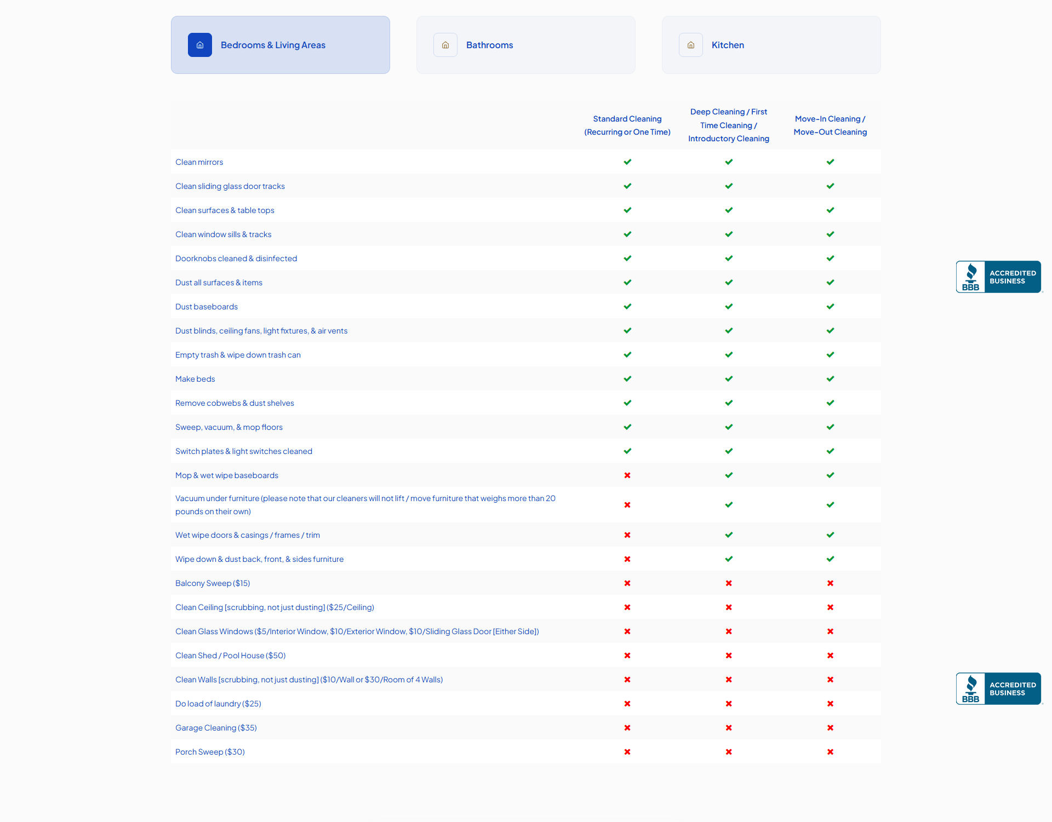This screenshot has height=822, width=1052.
Task: Click Move-In checkmark for Make beds row
Action: coord(830,379)
